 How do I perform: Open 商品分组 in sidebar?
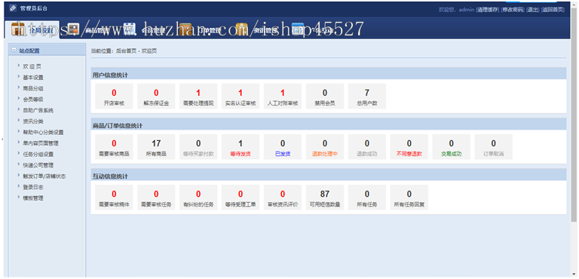(33, 88)
